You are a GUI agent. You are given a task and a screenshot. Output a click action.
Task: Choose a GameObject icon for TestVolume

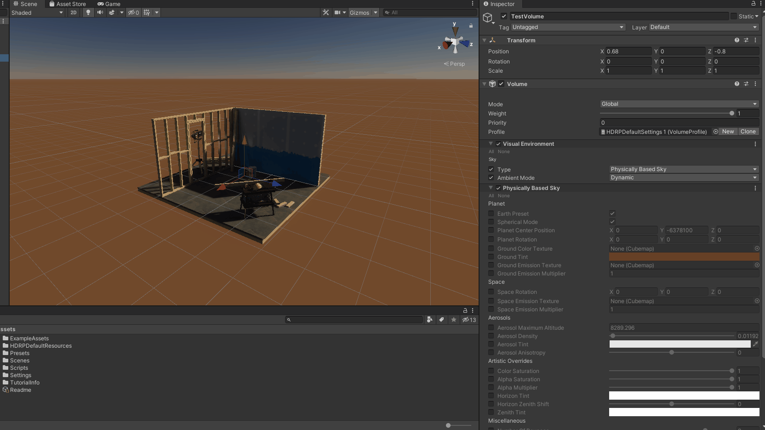[x=488, y=18]
